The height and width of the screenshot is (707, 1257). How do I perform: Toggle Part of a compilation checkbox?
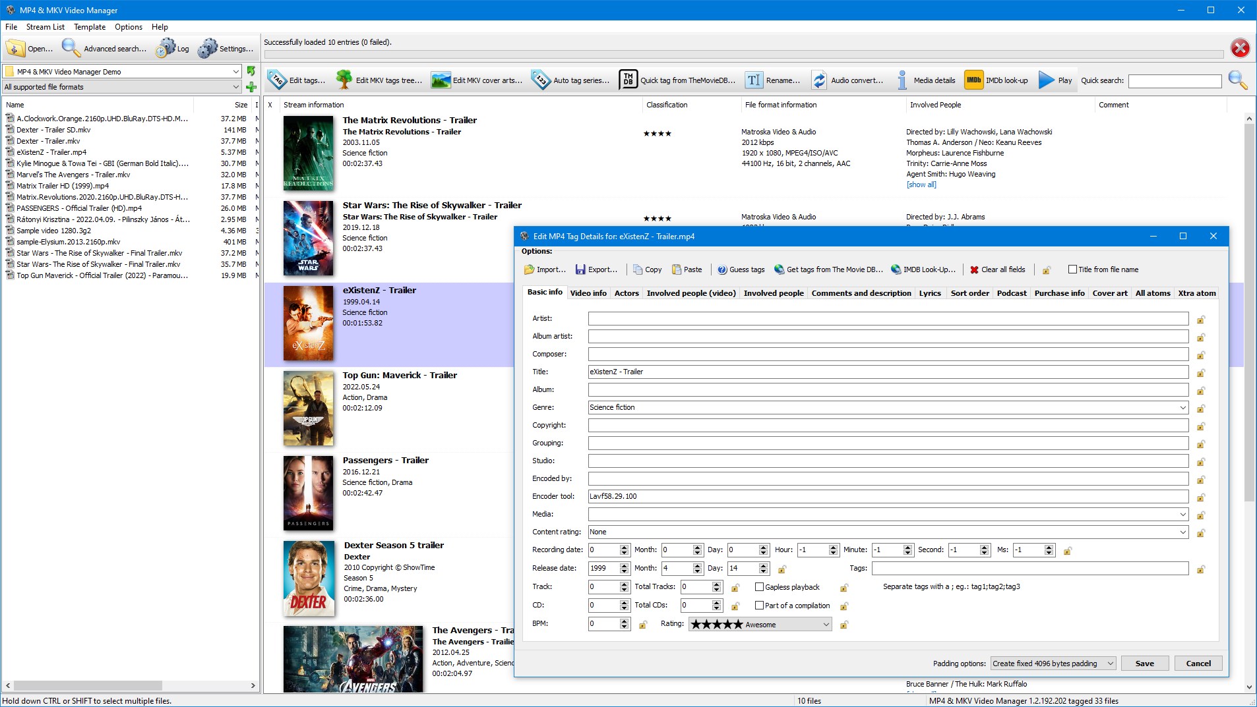tap(759, 606)
